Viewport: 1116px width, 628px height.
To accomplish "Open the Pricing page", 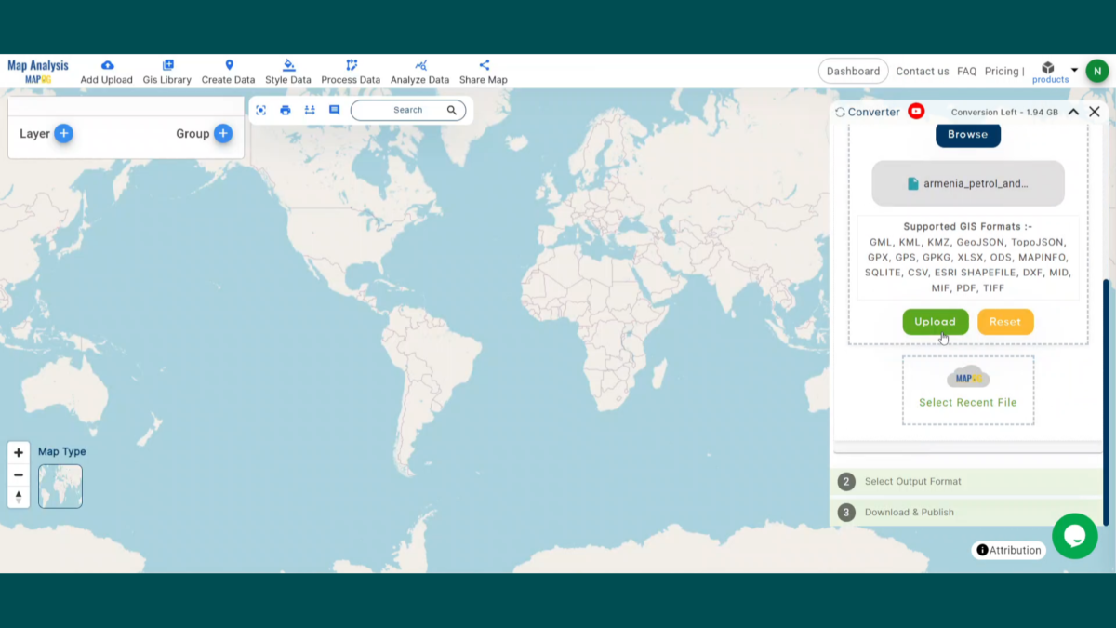I will click(1003, 71).
